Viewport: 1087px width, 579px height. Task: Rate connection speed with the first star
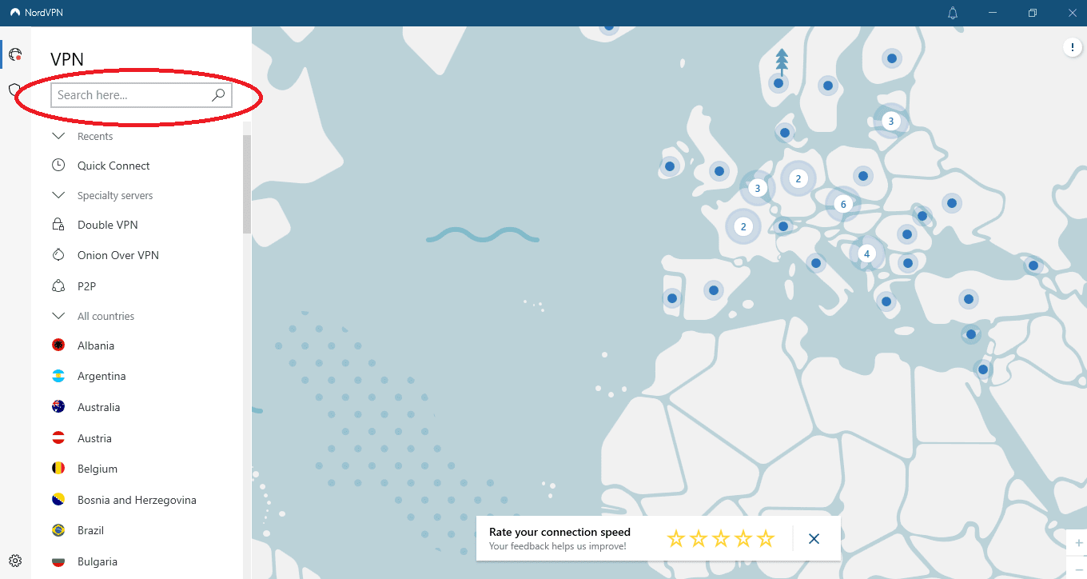[676, 538]
